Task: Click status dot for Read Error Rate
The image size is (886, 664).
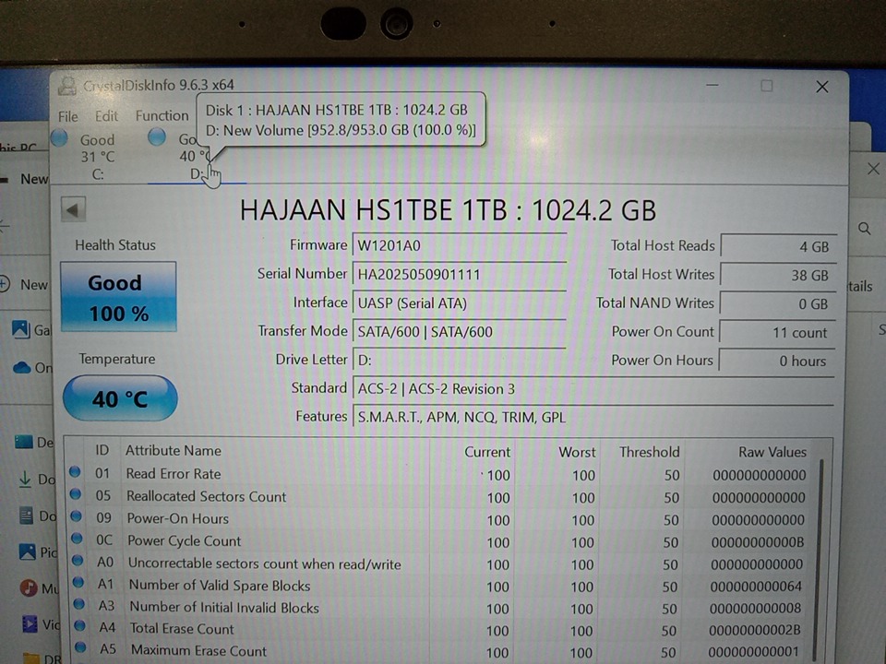Action: [x=75, y=472]
